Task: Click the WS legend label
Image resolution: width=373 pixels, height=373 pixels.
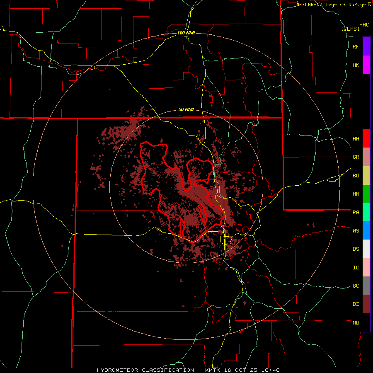Action: coord(356,230)
